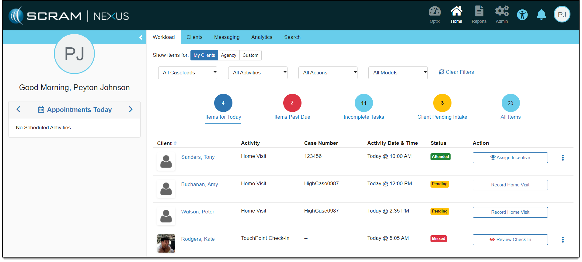
Task: Collapse the left sidebar panel arrow
Action: pyautogui.click(x=141, y=37)
